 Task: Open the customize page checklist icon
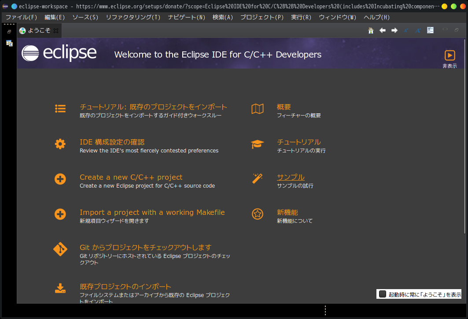[430, 30]
